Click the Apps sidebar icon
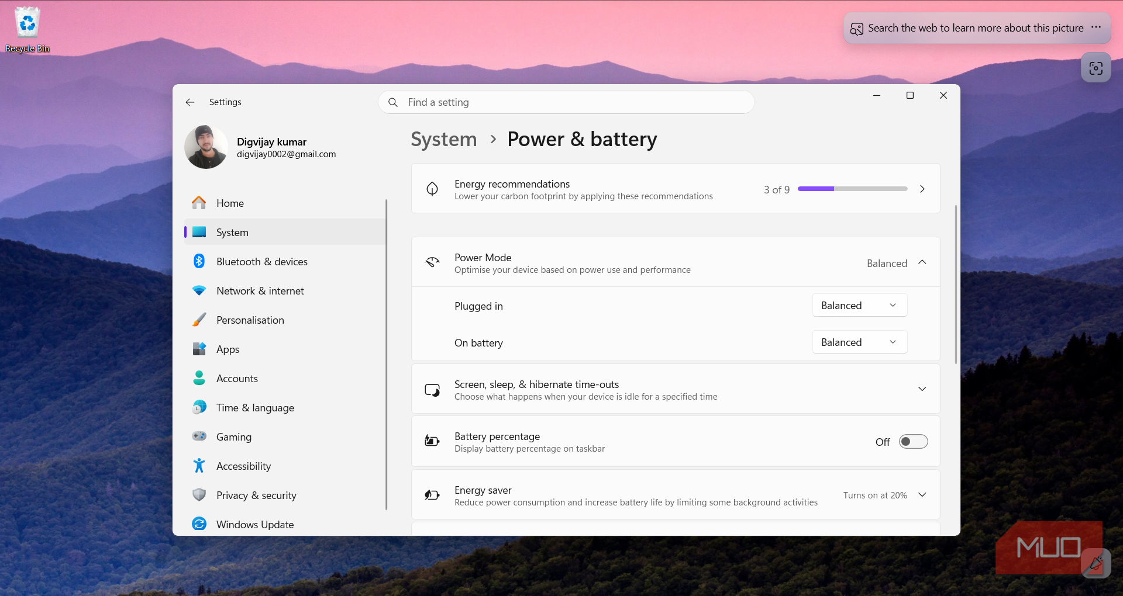The image size is (1123, 596). tap(199, 349)
